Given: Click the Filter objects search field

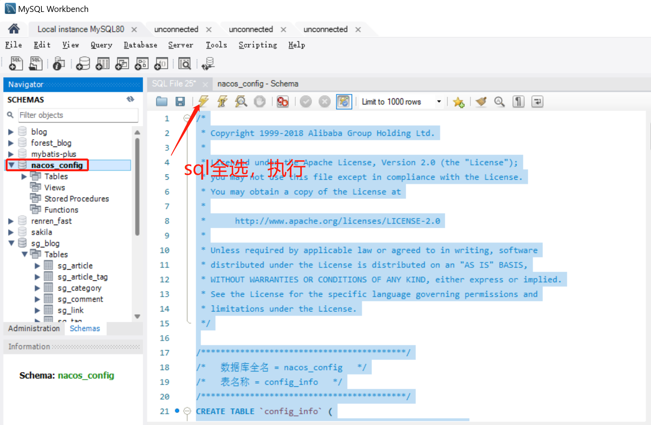Looking at the screenshot, I should click(x=78, y=115).
